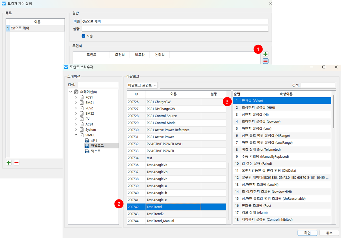Image resolution: width=341 pixels, height=238 pixels.
Task: Add new trigger with list green plus icon
Action: (9, 163)
